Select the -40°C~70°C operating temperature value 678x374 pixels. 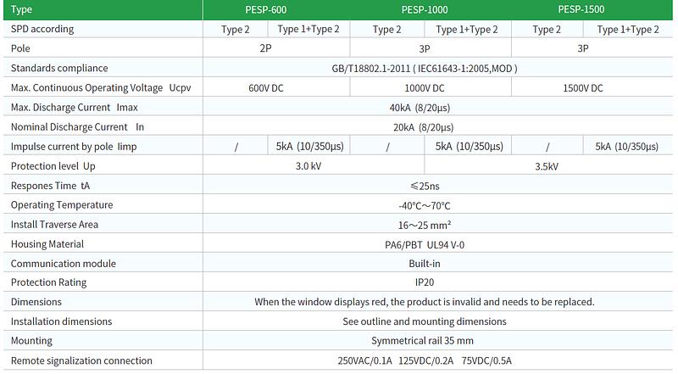[x=424, y=205]
